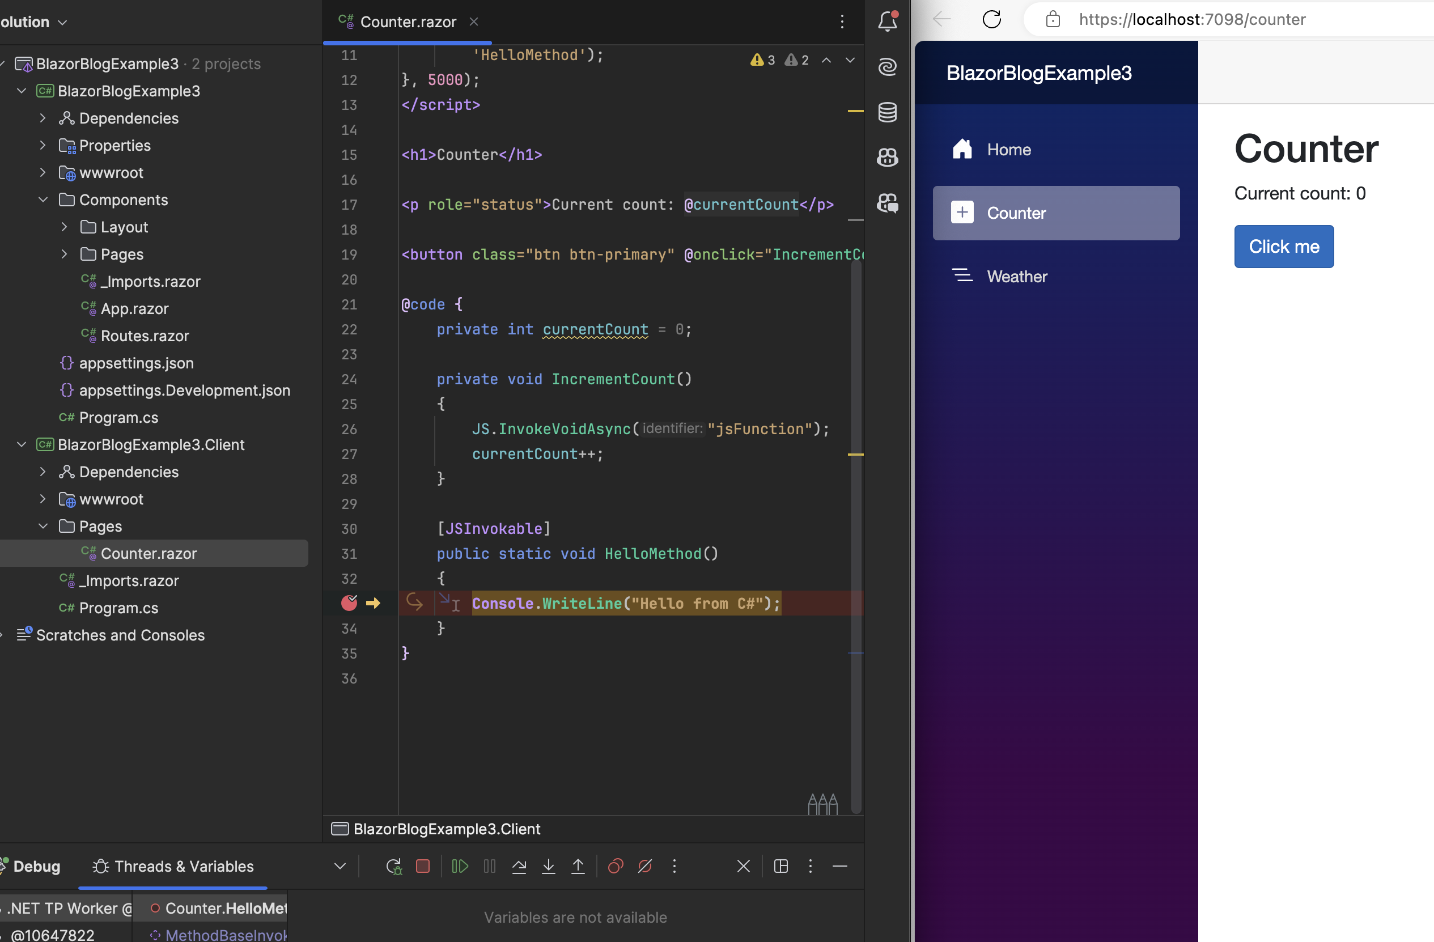1434x942 pixels.
Task: Open the Home page in browser nav
Action: click(1056, 150)
